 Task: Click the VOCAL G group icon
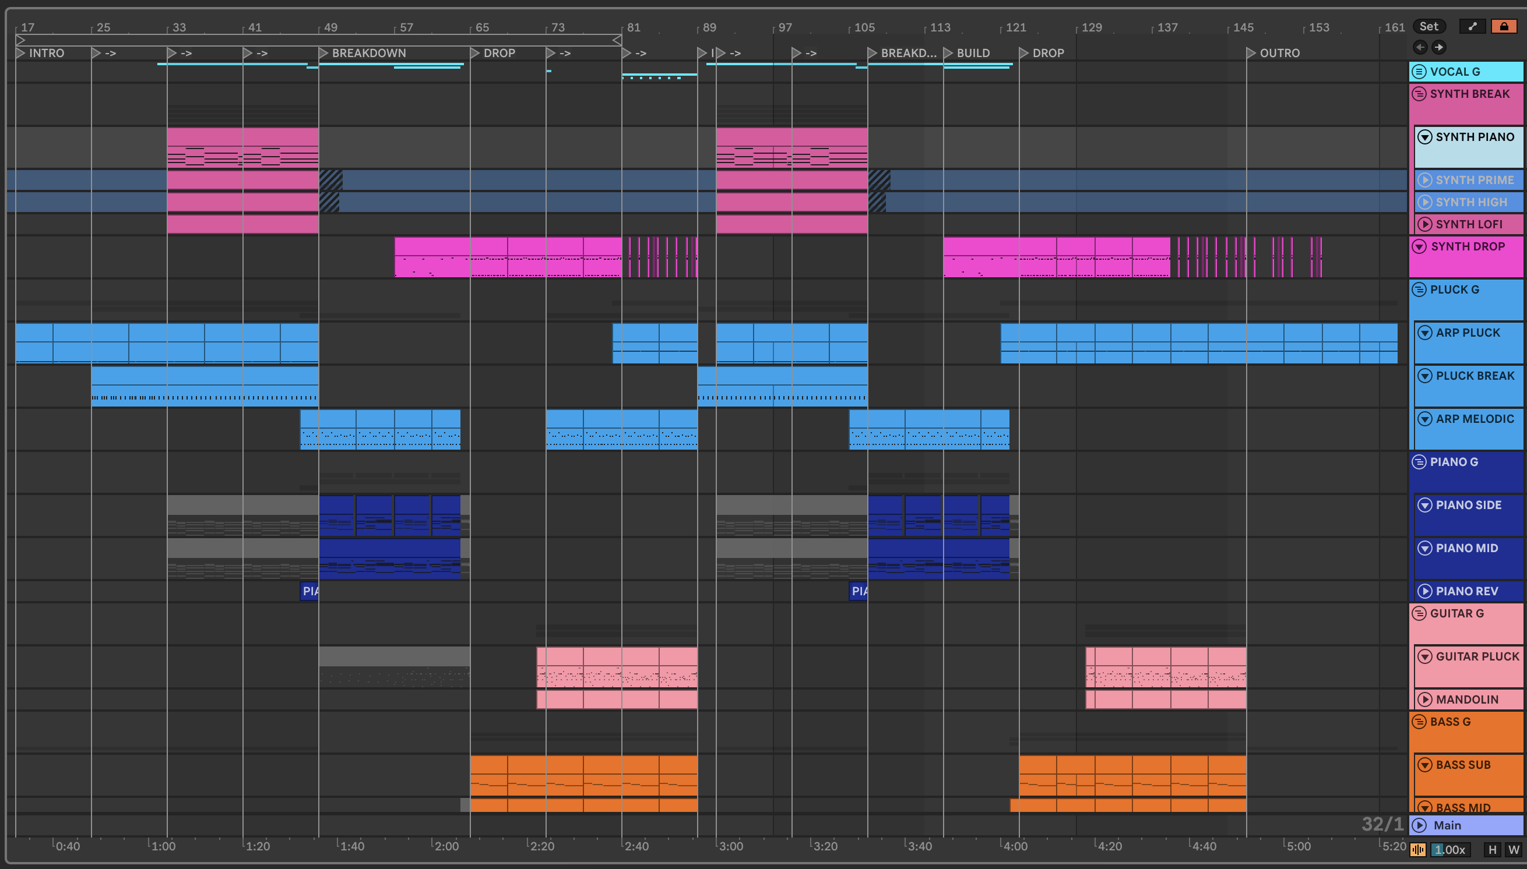1420,72
